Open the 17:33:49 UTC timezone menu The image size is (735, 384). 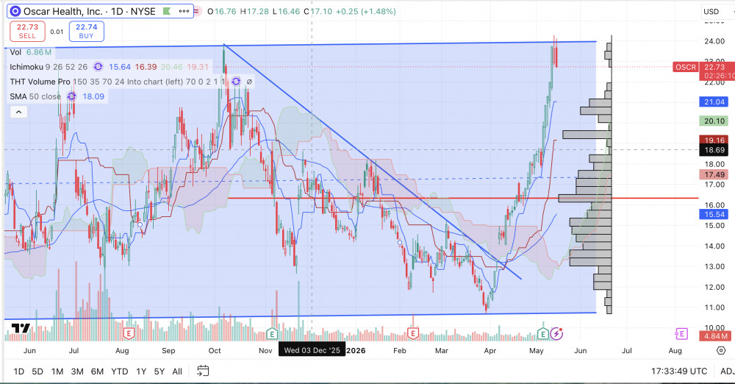click(678, 371)
